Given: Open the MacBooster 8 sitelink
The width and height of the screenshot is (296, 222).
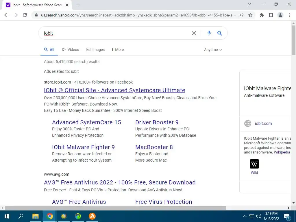Looking at the screenshot, I should (x=154, y=147).
